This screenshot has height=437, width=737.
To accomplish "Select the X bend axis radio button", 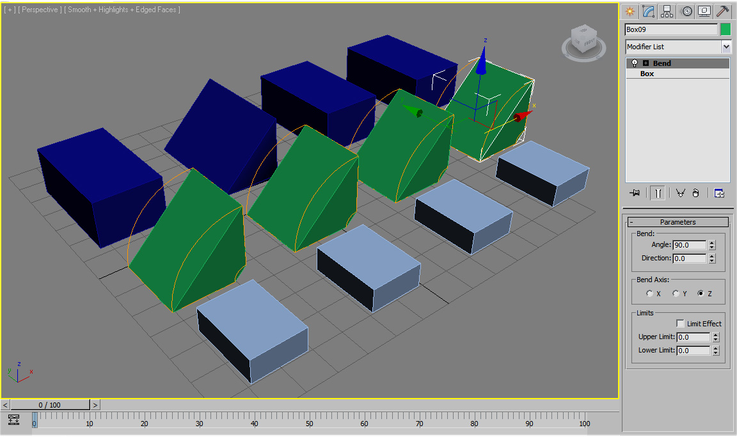I will point(649,292).
